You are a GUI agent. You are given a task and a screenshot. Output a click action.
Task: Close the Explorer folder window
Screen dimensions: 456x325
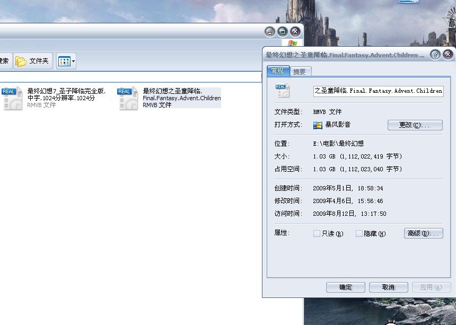tap(295, 31)
